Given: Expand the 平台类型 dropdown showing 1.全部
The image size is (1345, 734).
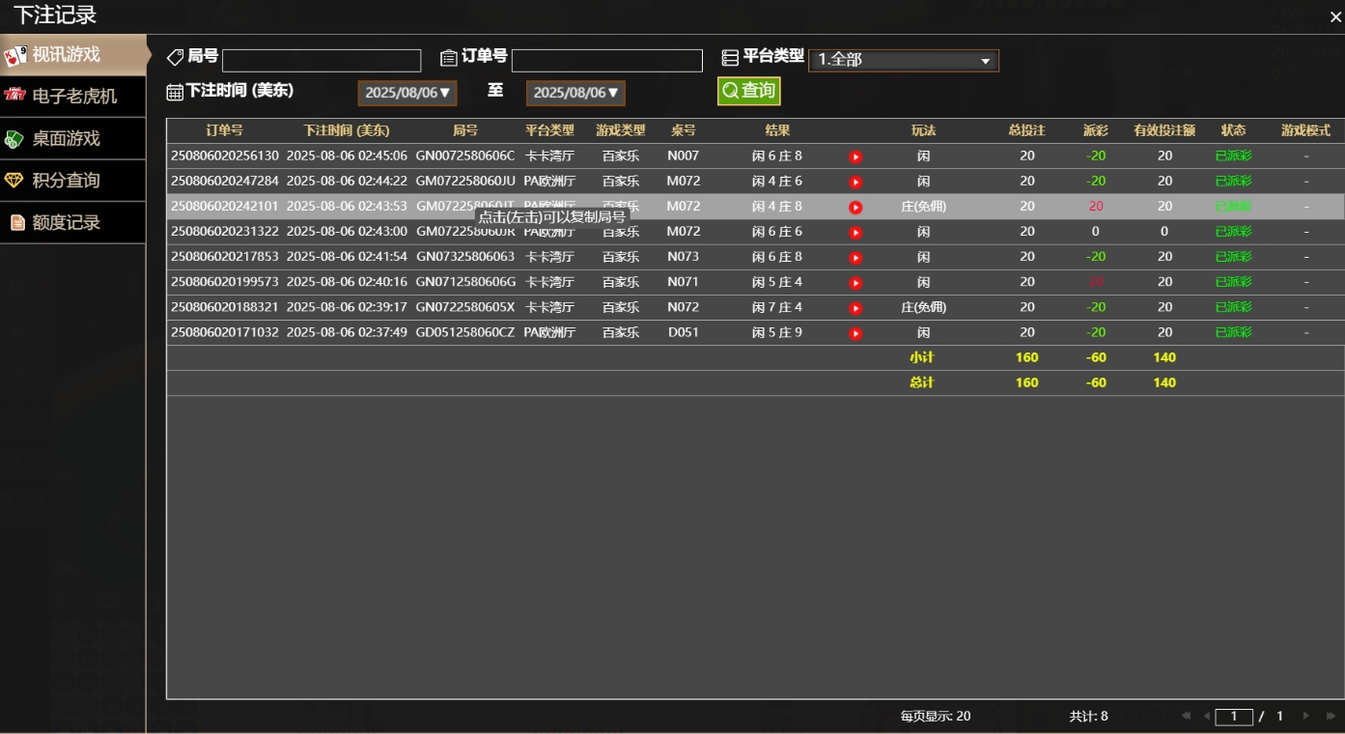Looking at the screenshot, I should coord(903,60).
